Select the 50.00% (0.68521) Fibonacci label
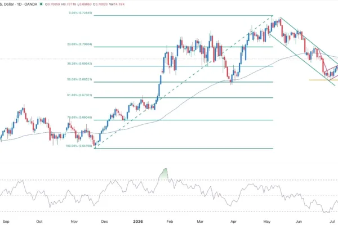Image resolution: width=338 pixels, height=225 pixels. [x=79, y=79]
